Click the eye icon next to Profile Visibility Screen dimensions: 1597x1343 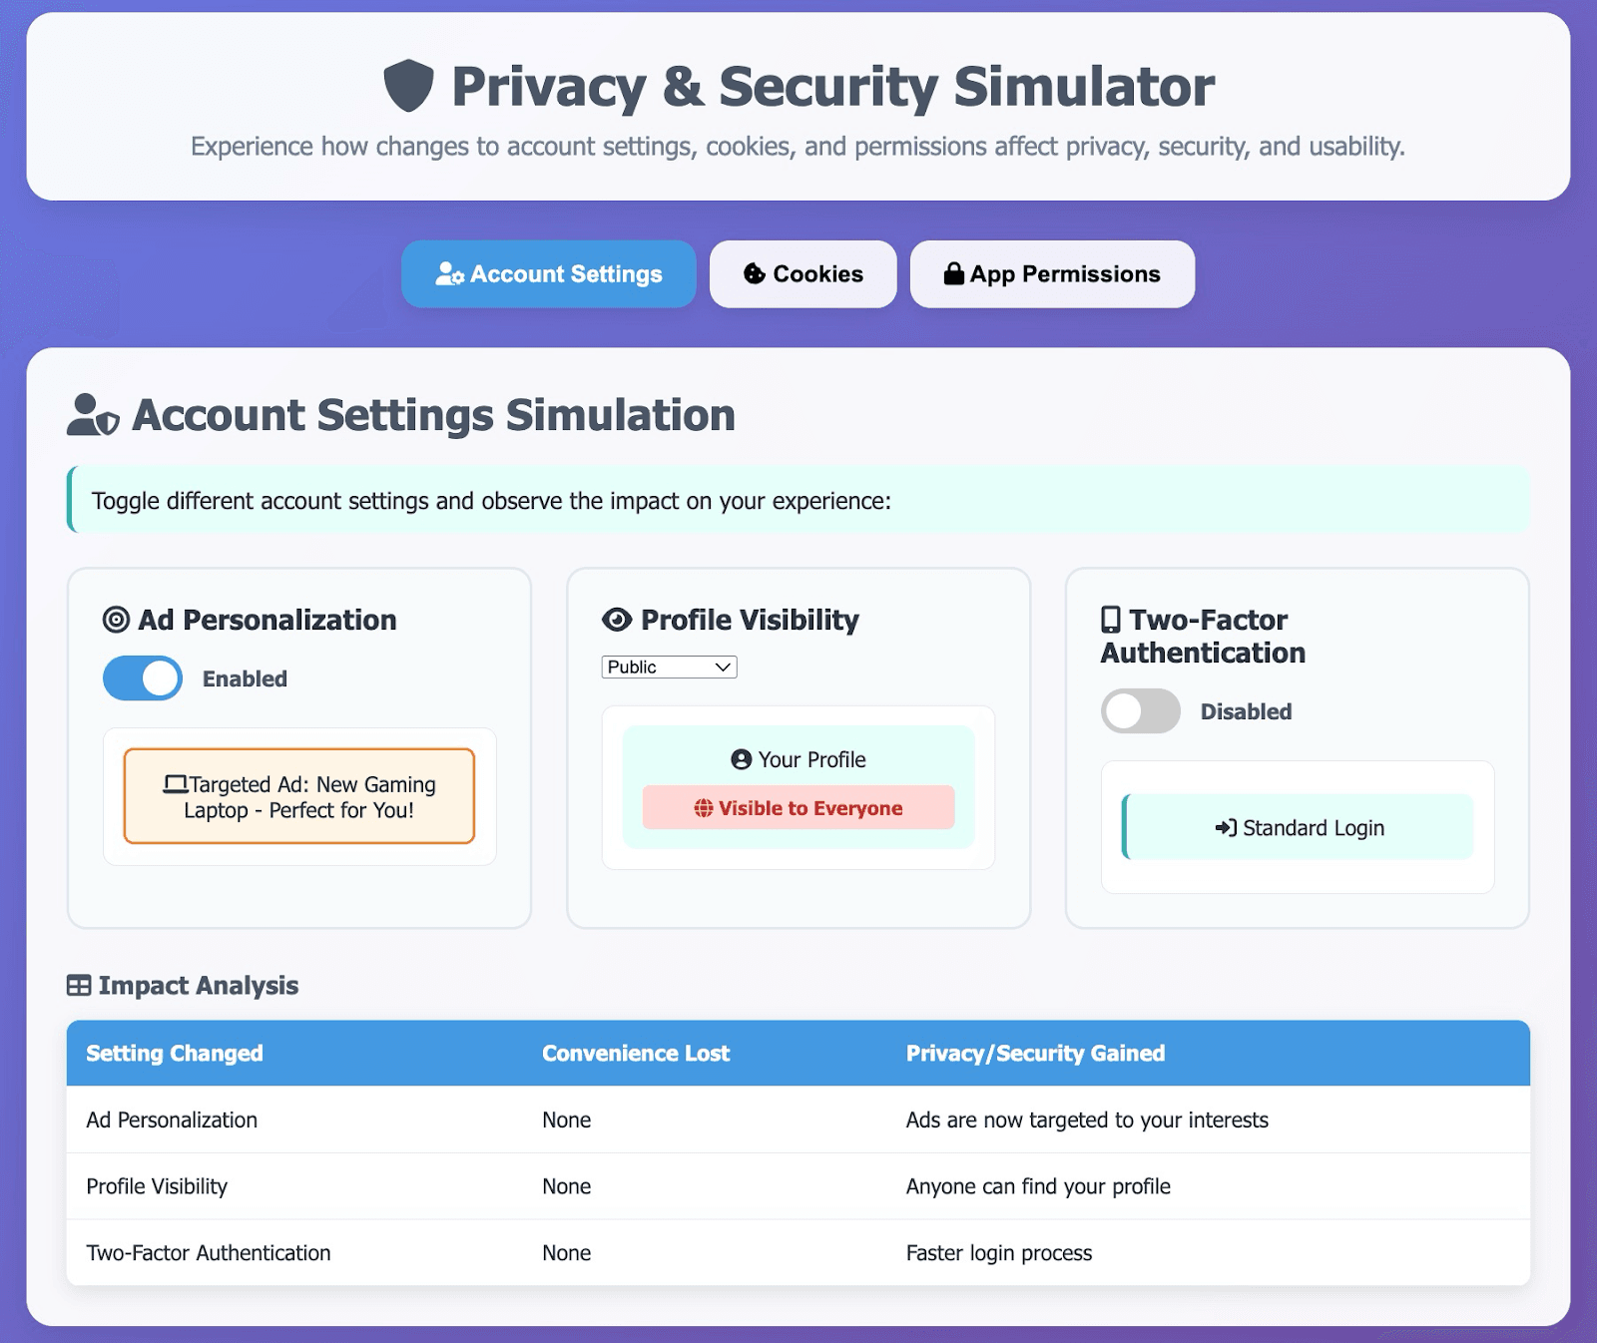click(x=617, y=620)
